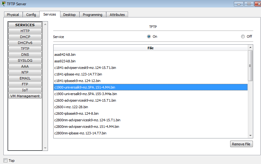Turn the TFTP service Off
261x164 pixels.
click(x=243, y=36)
